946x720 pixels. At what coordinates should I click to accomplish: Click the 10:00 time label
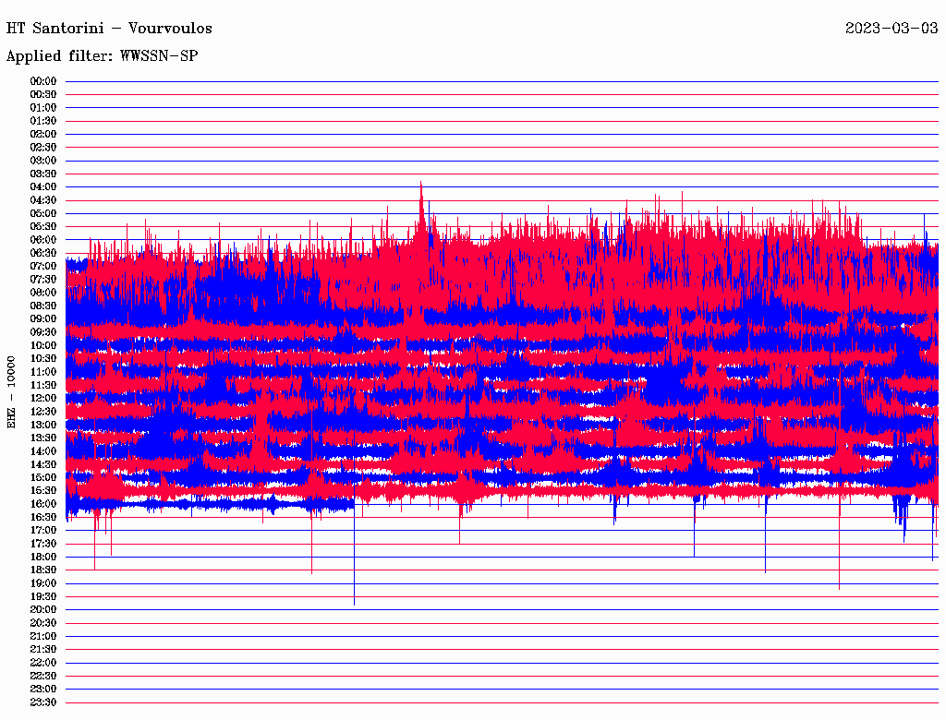pyautogui.click(x=43, y=345)
